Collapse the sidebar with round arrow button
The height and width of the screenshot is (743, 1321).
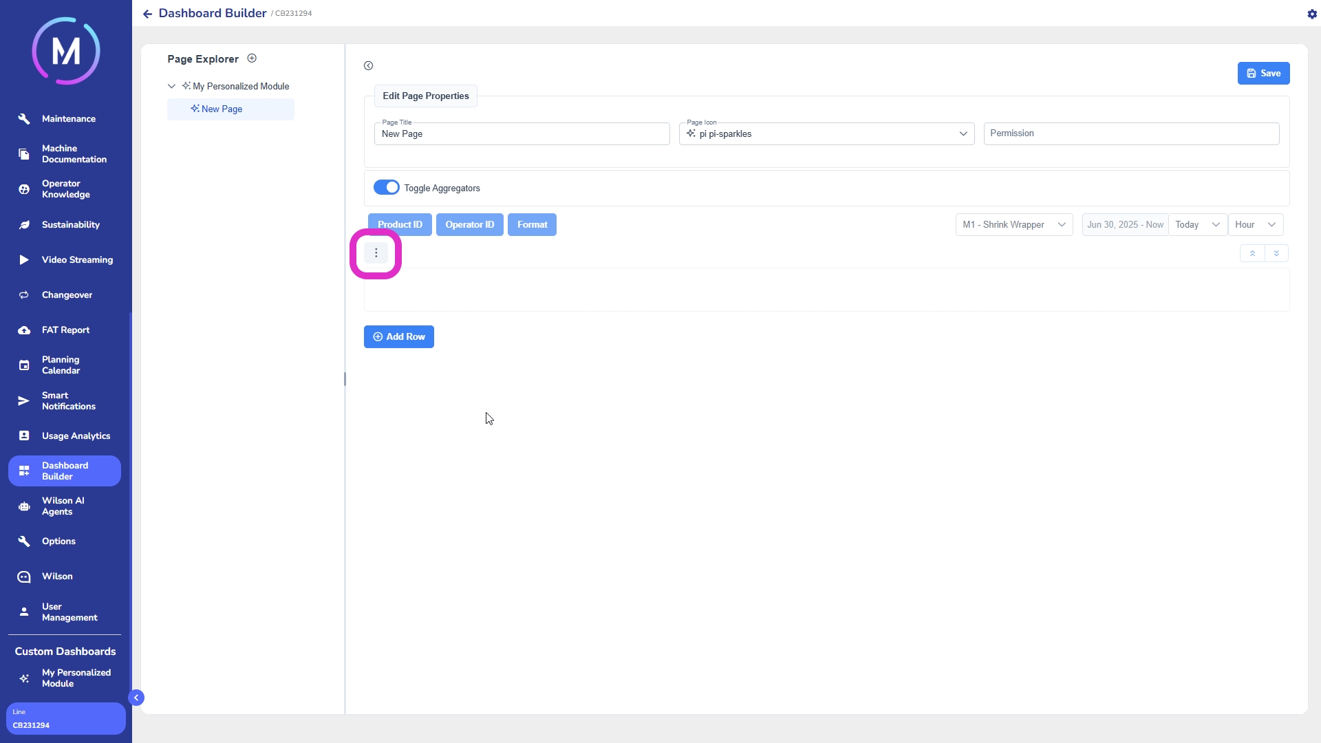pyautogui.click(x=136, y=698)
